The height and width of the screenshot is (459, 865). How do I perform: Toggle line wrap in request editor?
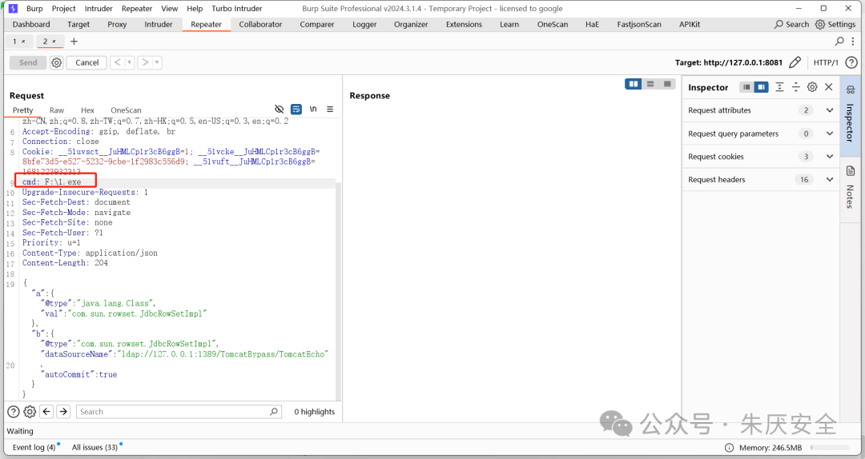point(296,109)
